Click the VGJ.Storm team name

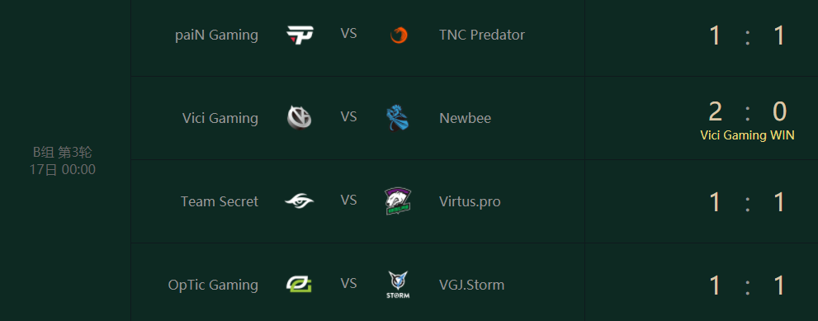pos(472,285)
